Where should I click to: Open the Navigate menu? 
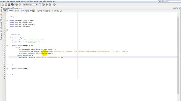point(12,1)
